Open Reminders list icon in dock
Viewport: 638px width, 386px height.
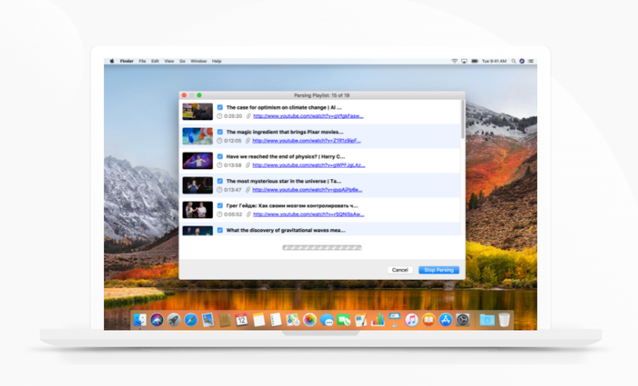click(x=276, y=320)
